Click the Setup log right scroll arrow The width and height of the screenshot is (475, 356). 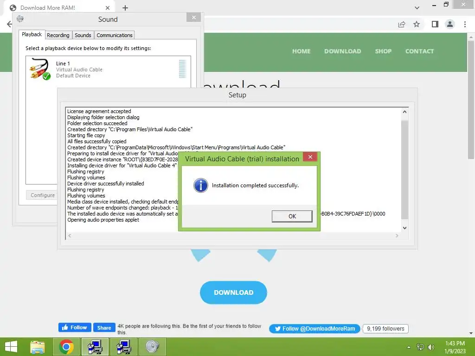(x=397, y=235)
